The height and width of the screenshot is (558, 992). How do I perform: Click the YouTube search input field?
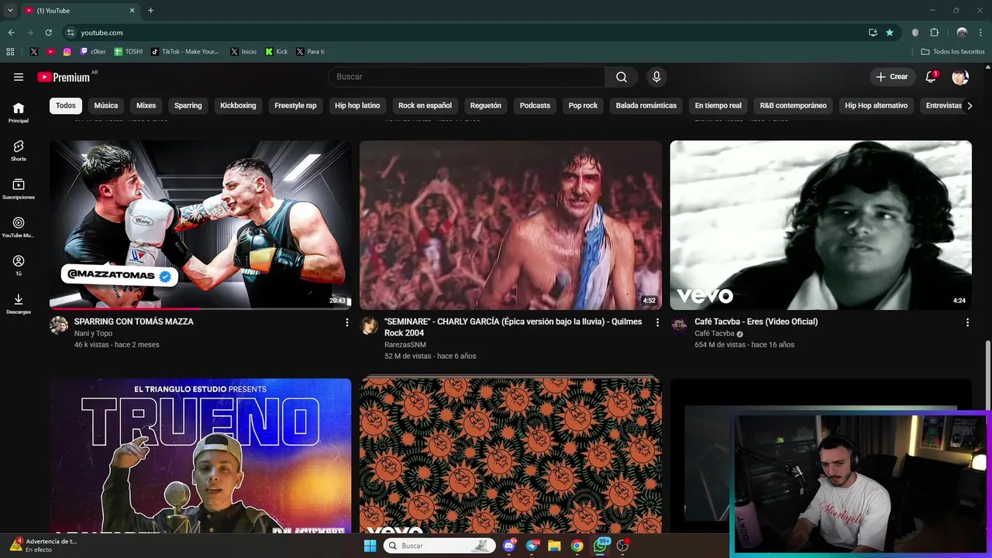click(x=467, y=77)
